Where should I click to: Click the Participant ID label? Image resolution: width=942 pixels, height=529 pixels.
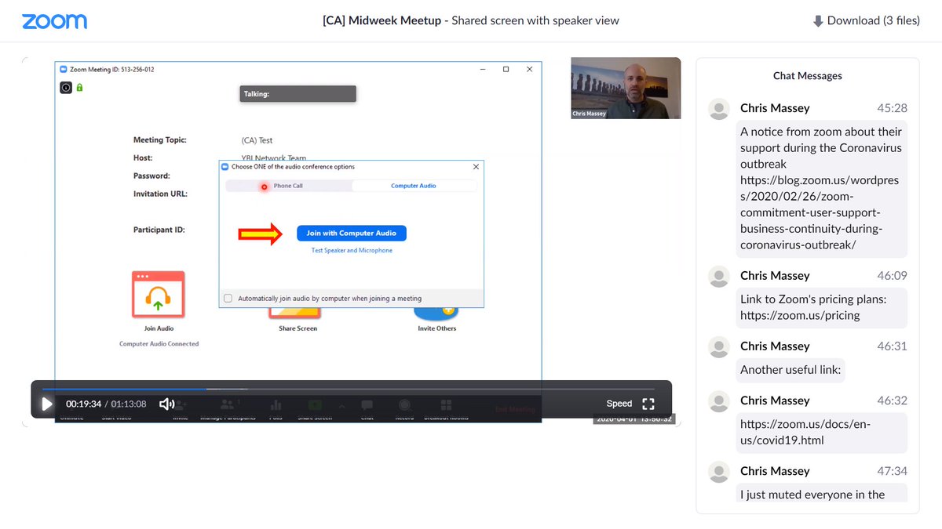click(159, 230)
